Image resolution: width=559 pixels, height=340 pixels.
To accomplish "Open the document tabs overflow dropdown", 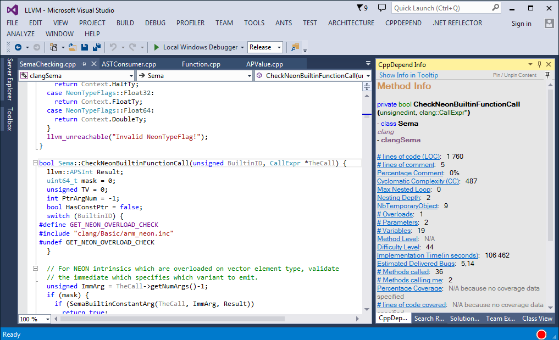I will (x=368, y=63).
